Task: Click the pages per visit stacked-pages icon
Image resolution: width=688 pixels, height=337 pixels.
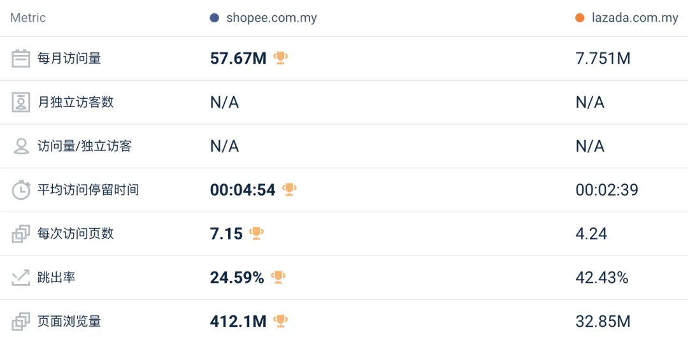Action: [21, 234]
